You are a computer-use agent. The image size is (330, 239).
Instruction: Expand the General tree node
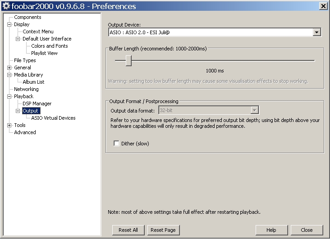(9, 68)
